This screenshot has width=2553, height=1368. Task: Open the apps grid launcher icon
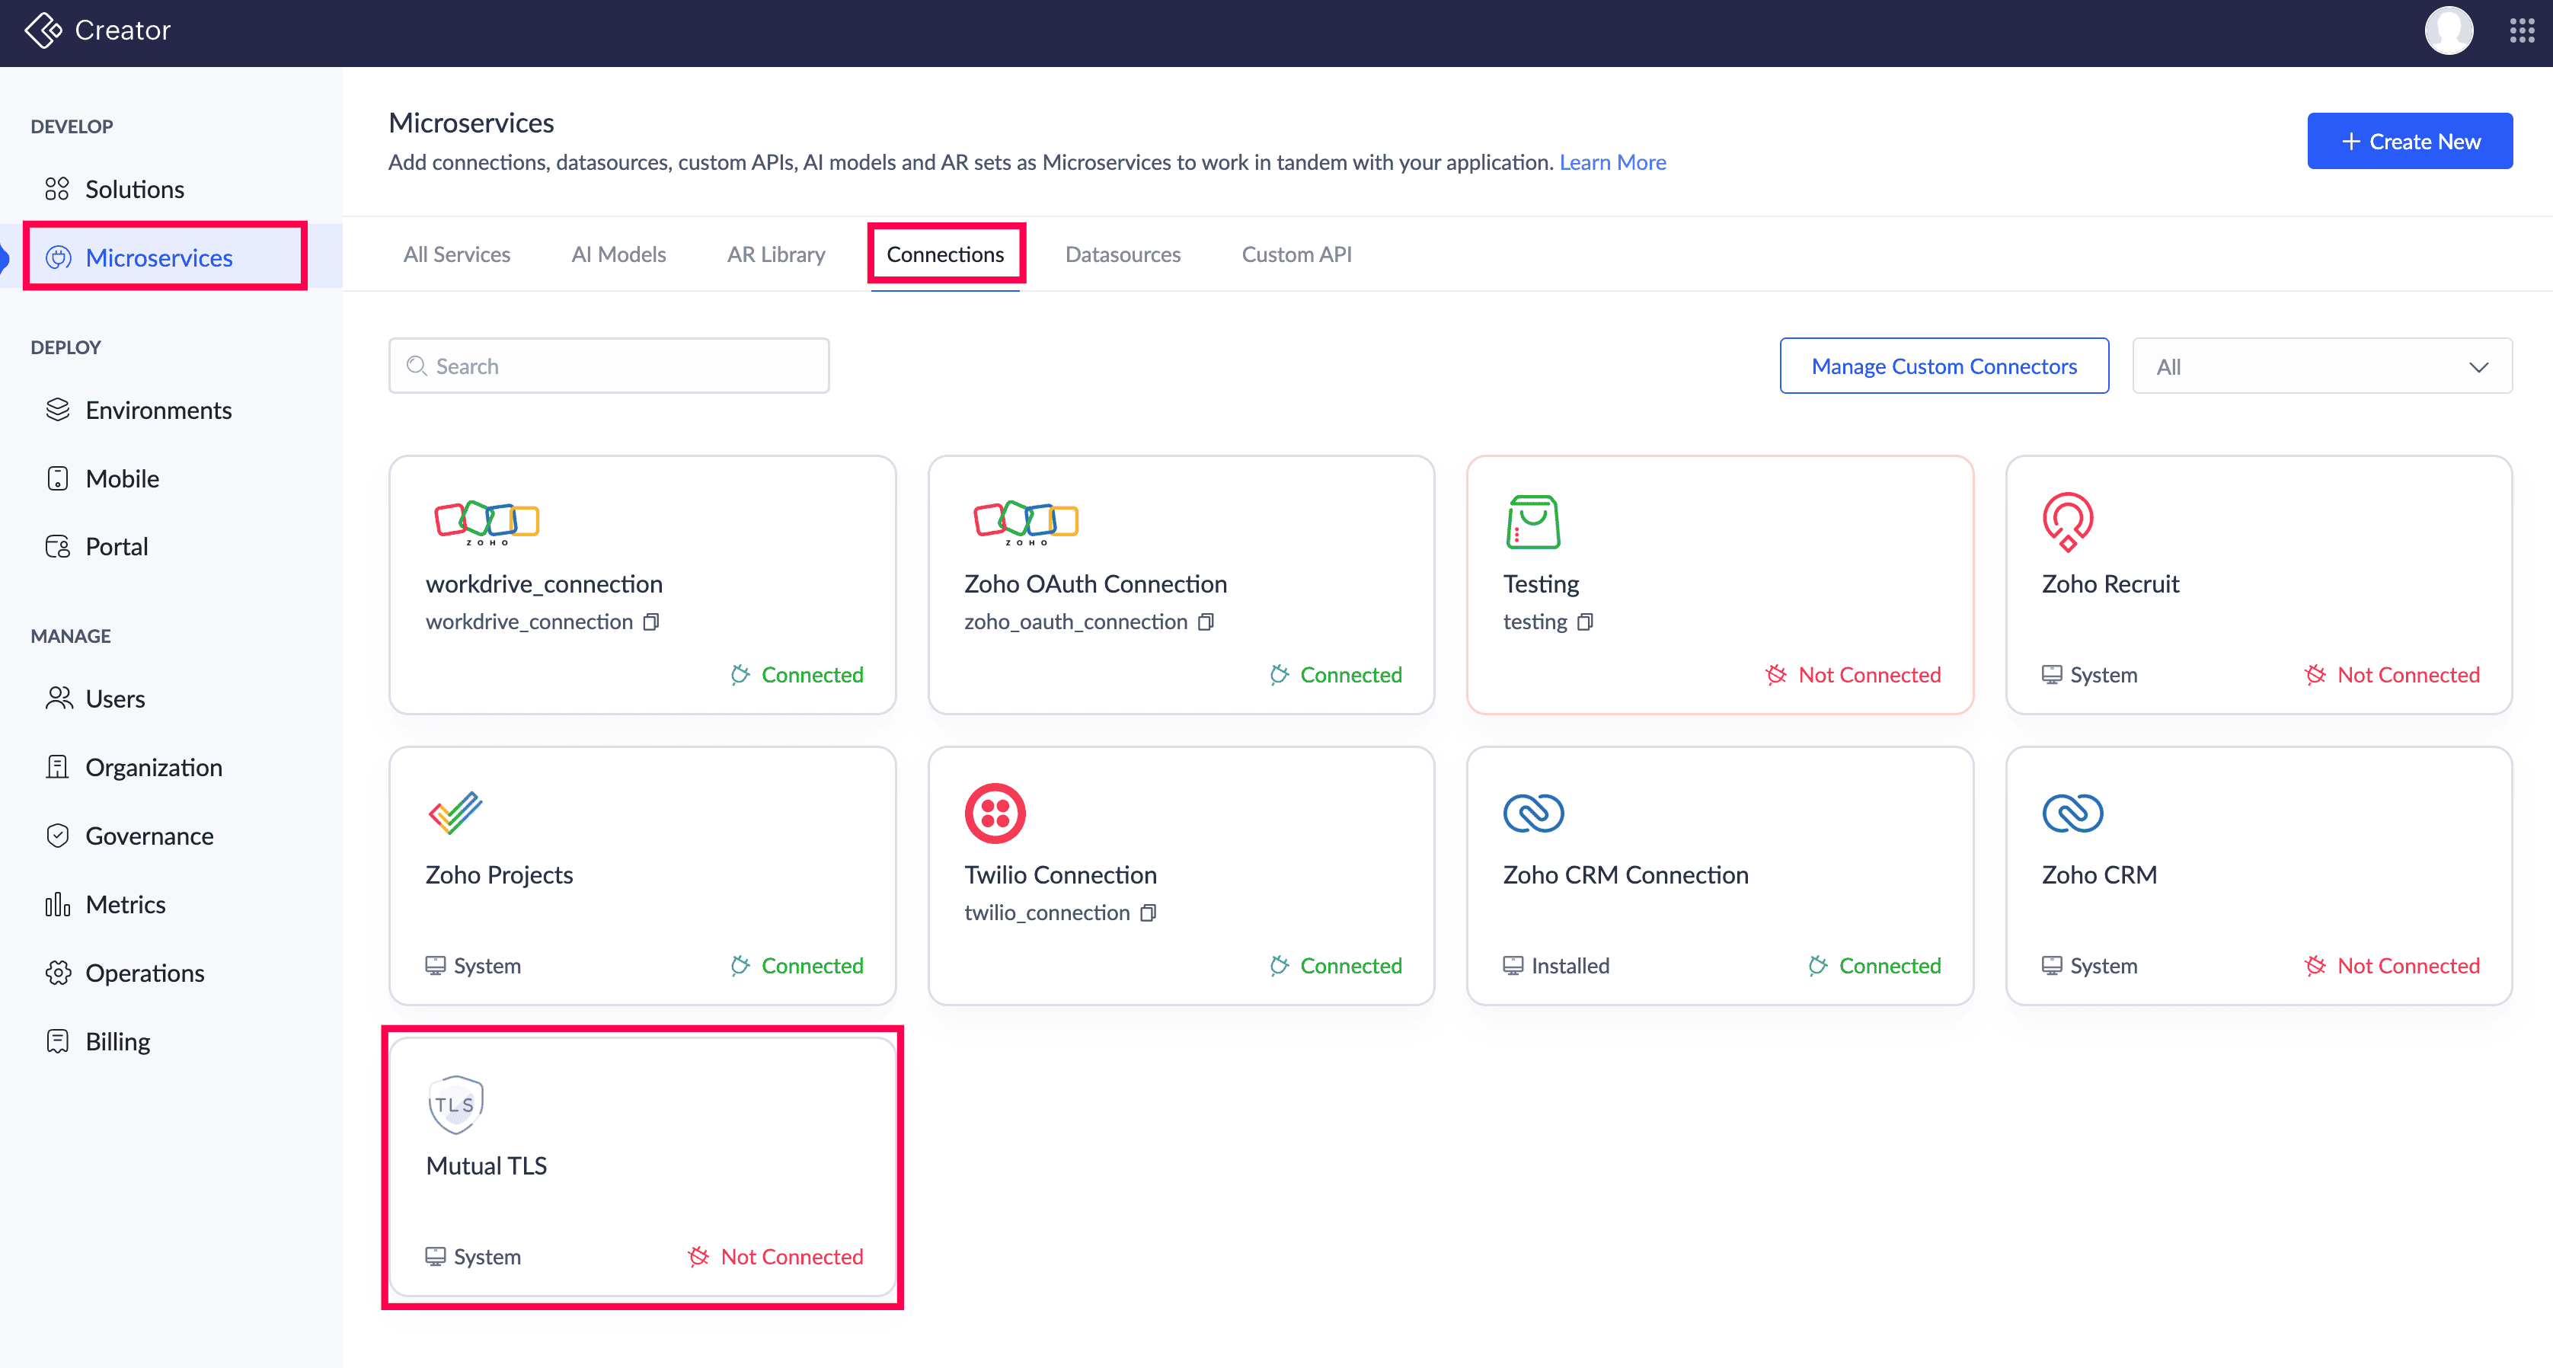point(2521,30)
